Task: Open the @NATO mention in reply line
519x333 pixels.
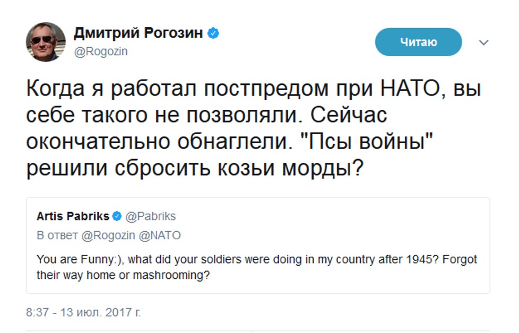Action: (x=160, y=235)
